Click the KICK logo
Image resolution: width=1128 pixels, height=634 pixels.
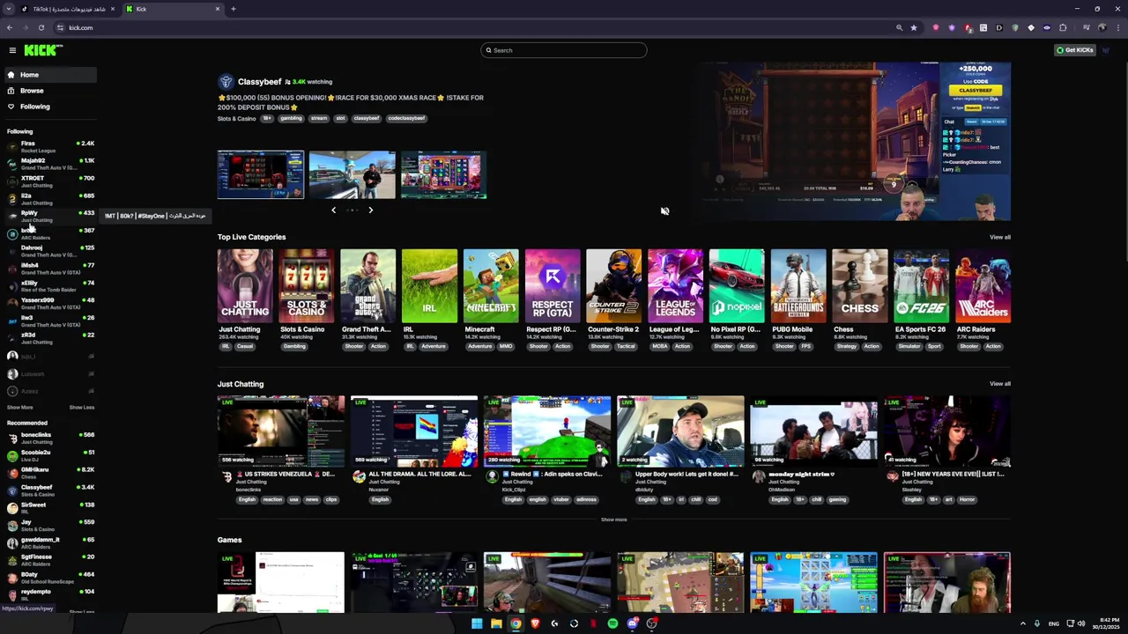42,50
